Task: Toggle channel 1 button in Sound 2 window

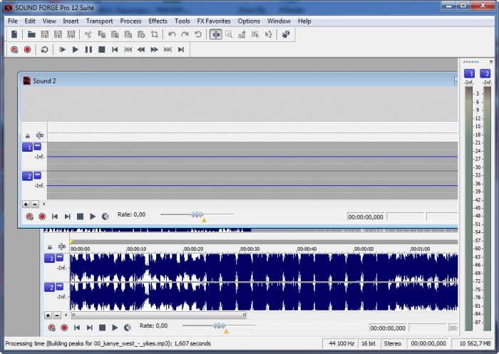Action: 27,147
